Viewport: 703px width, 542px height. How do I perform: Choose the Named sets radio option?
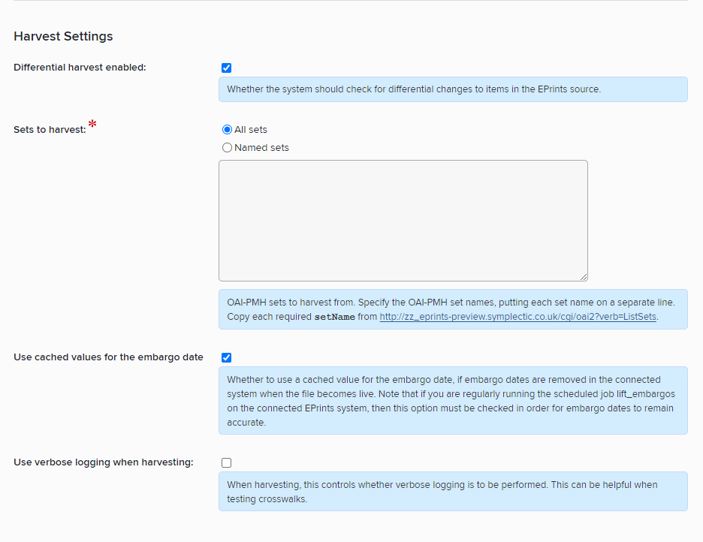[x=227, y=148]
